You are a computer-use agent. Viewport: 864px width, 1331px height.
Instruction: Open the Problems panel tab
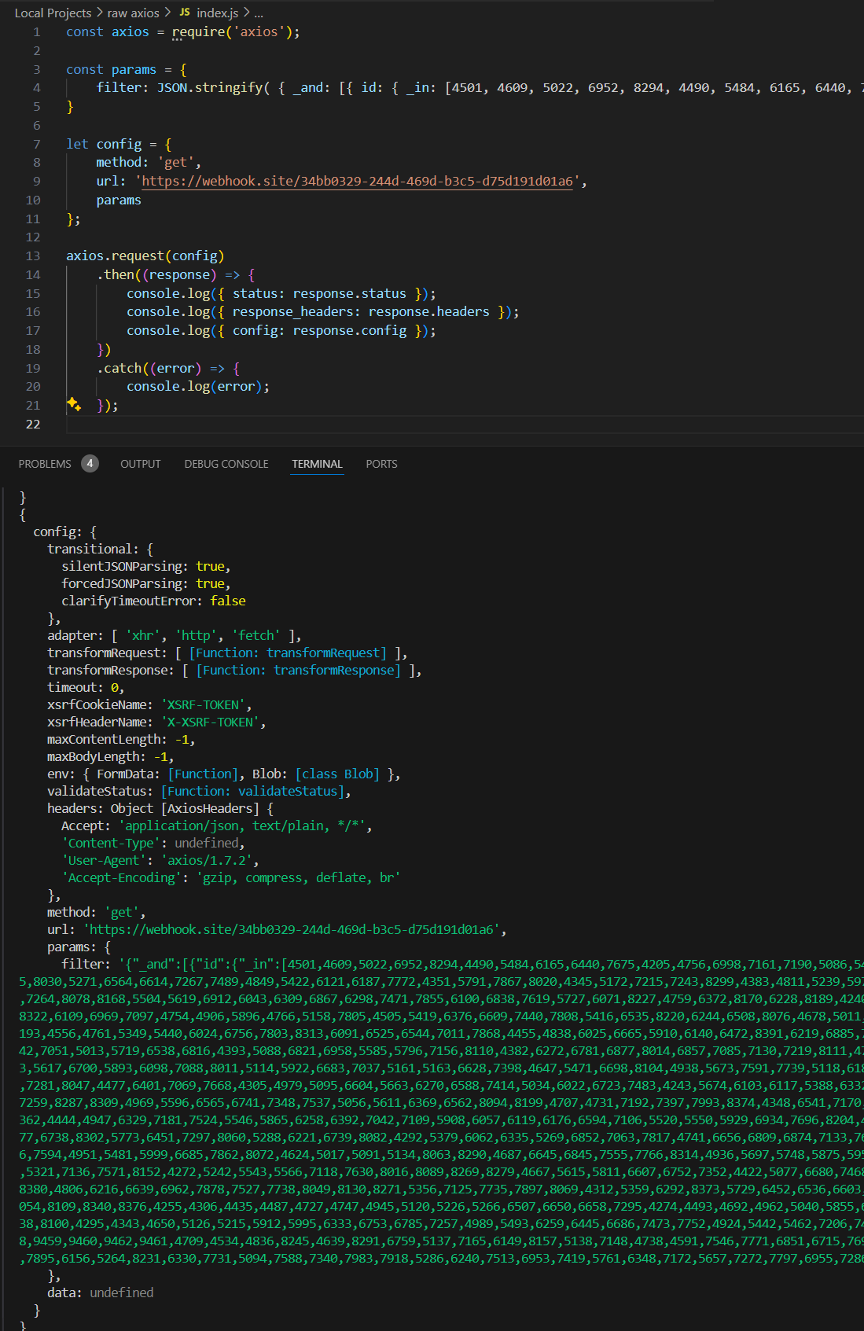tap(45, 464)
